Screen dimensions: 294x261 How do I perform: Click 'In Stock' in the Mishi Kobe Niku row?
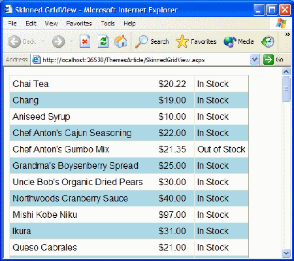[221, 215]
